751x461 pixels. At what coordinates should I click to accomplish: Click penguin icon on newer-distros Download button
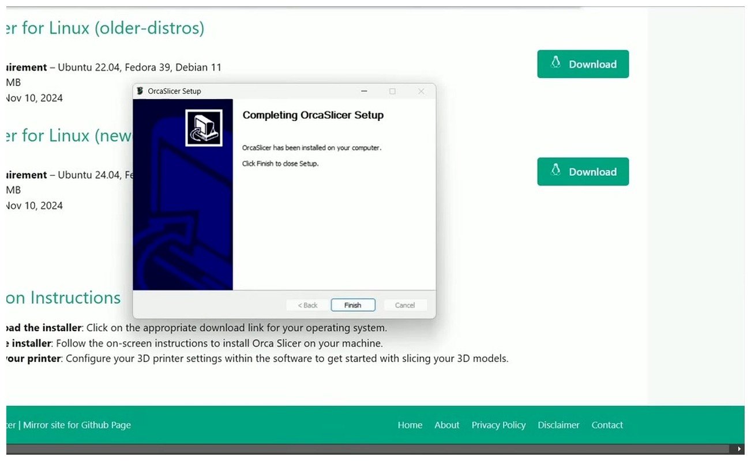(x=556, y=171)
